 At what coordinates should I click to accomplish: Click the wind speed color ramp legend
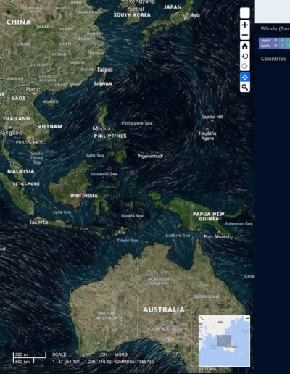pos(274,43)
